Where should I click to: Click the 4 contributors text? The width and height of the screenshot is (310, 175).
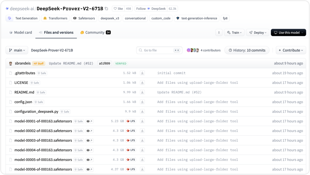(x=211, y=50)
